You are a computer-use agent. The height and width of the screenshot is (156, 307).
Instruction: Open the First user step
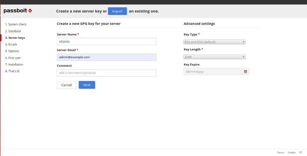13,58
